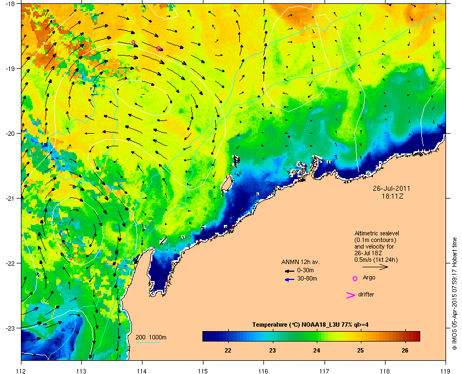Click longitude axis label 114

tap(142, 371)
